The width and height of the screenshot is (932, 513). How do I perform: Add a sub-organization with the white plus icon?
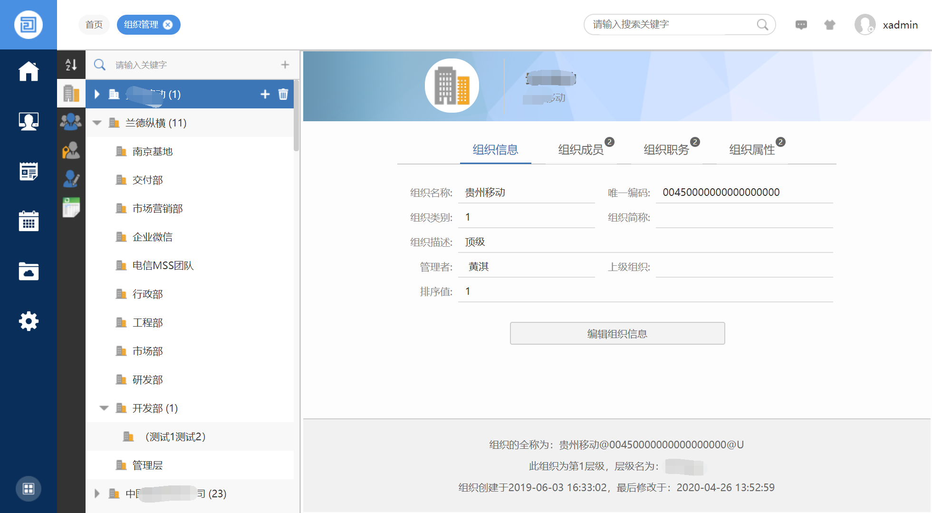pyautogui.click(x=265, y=94)
